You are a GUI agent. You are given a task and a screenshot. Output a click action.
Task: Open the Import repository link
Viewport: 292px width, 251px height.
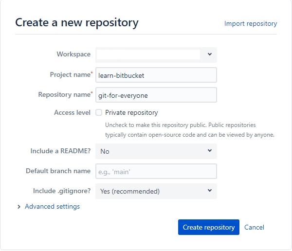pyautogui.click(x=251, y=24)
